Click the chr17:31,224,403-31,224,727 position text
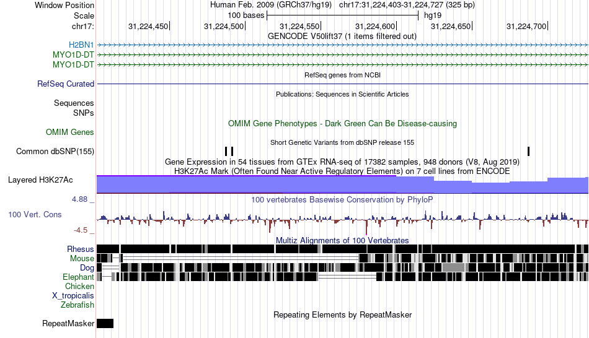The image size is (589, 338). [x=407, y=5]
